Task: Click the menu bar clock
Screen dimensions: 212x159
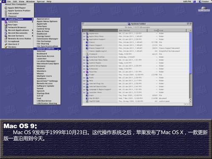Action: click(187, 1)
